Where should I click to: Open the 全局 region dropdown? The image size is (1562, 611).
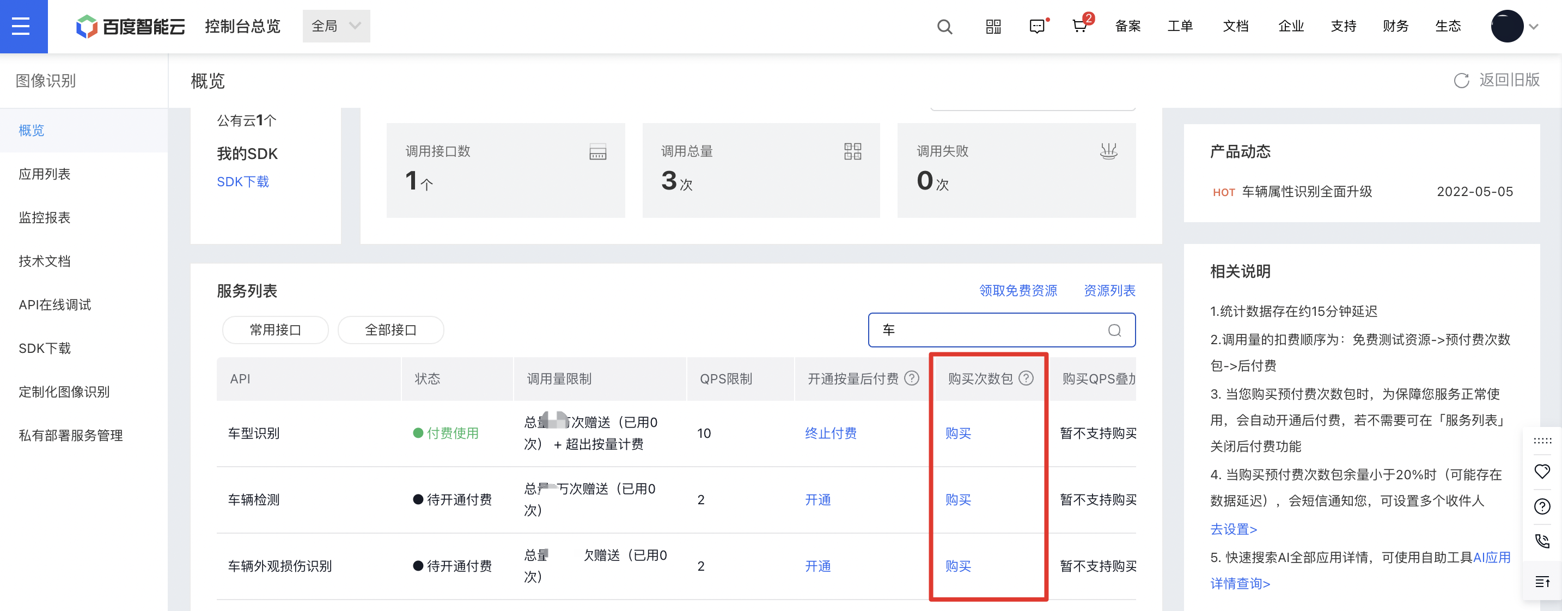[x=336, y=26]
